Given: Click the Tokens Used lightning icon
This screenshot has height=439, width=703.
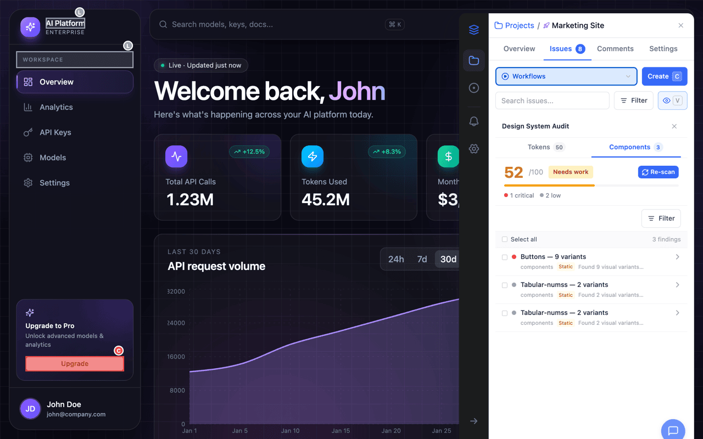Looking at the screenshot, I should (313, 156).
